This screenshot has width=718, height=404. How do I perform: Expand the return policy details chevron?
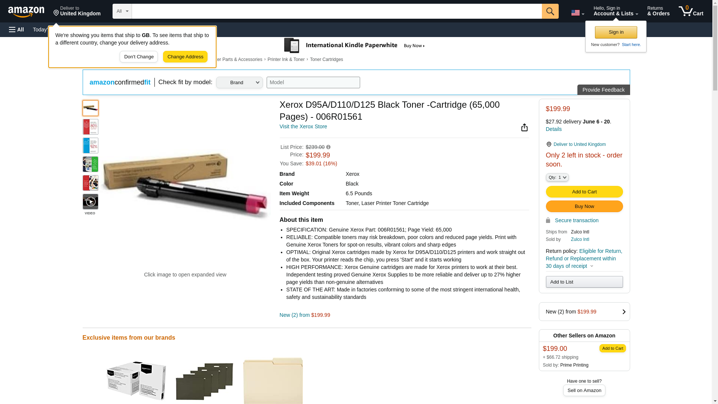(x=592, y=266)
